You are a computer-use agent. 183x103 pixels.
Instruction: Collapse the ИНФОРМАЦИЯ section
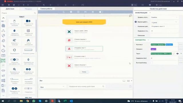click(150, 13)
